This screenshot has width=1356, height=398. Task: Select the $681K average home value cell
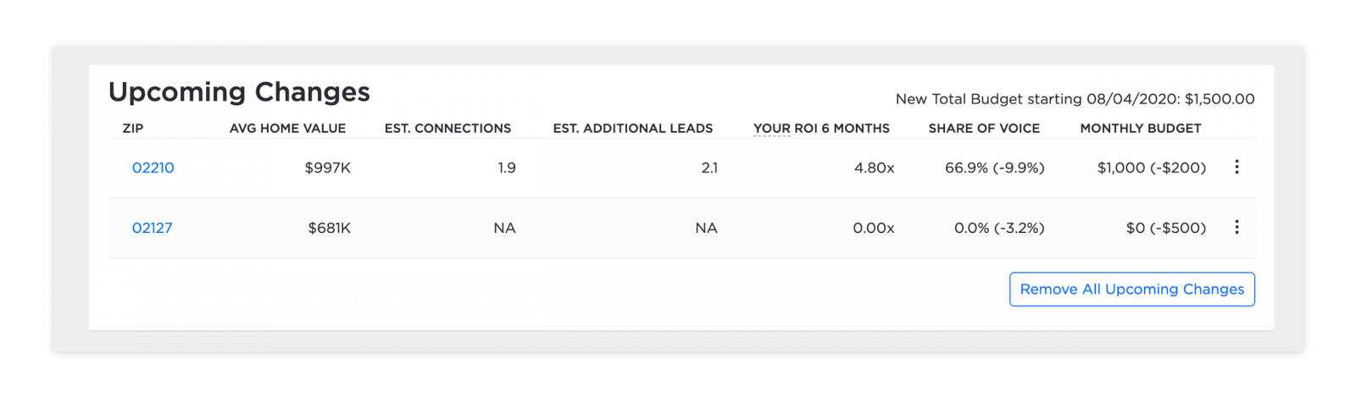(329, 228)
